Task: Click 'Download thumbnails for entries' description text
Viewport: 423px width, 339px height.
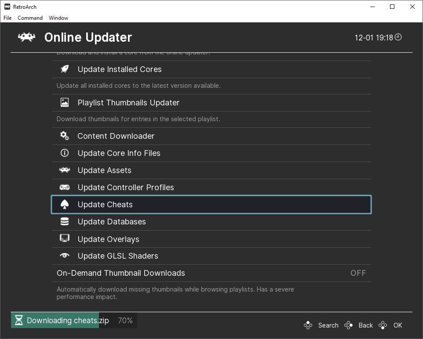Action: pos(138,119)
